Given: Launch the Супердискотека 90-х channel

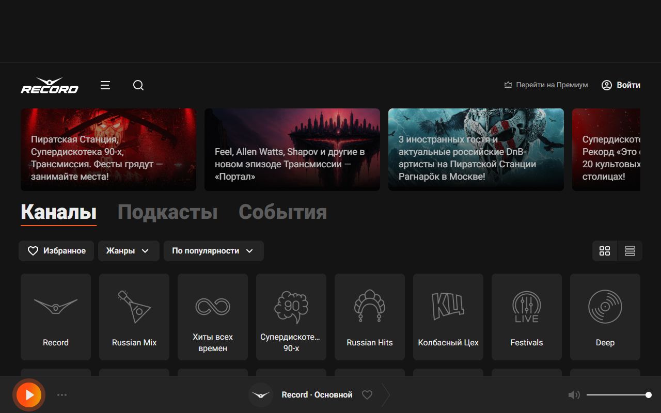Looking at the screenshot, I should [x=291, y=317].
